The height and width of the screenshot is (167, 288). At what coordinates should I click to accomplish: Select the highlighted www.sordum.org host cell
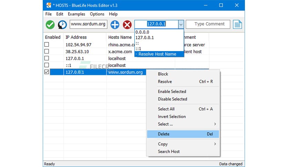pos(125,72)
